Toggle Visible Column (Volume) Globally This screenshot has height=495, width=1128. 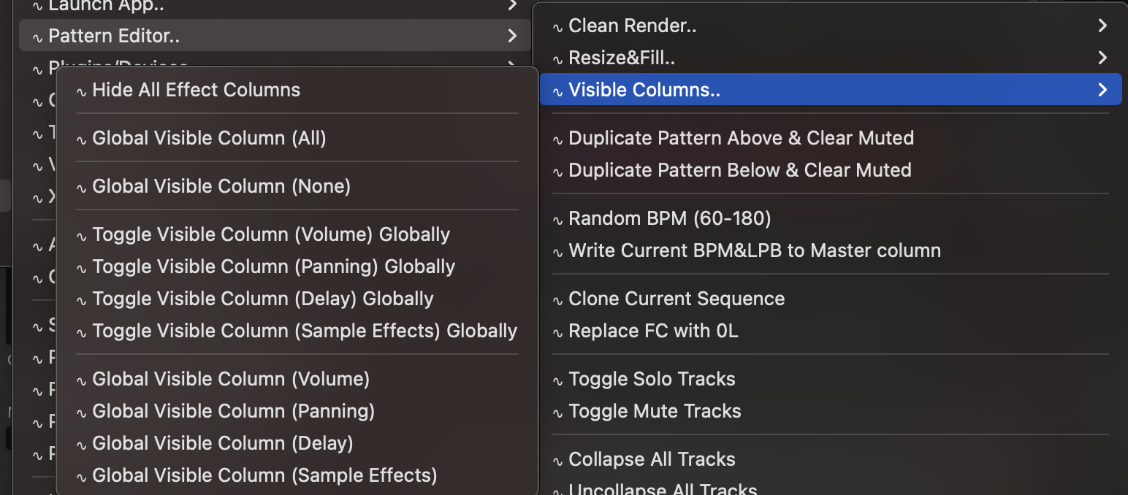click(x=270, y=234)
